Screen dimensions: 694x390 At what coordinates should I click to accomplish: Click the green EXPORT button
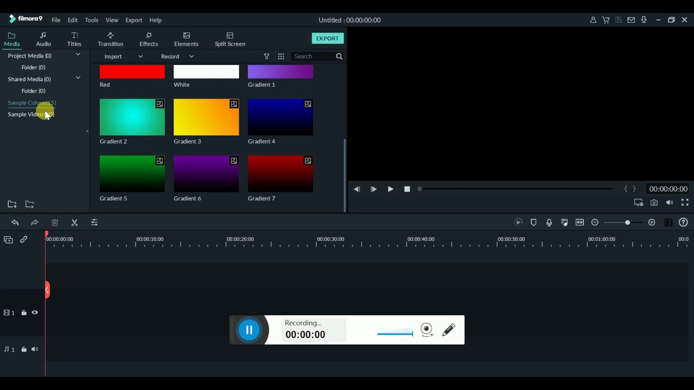(x=327, y=38)
